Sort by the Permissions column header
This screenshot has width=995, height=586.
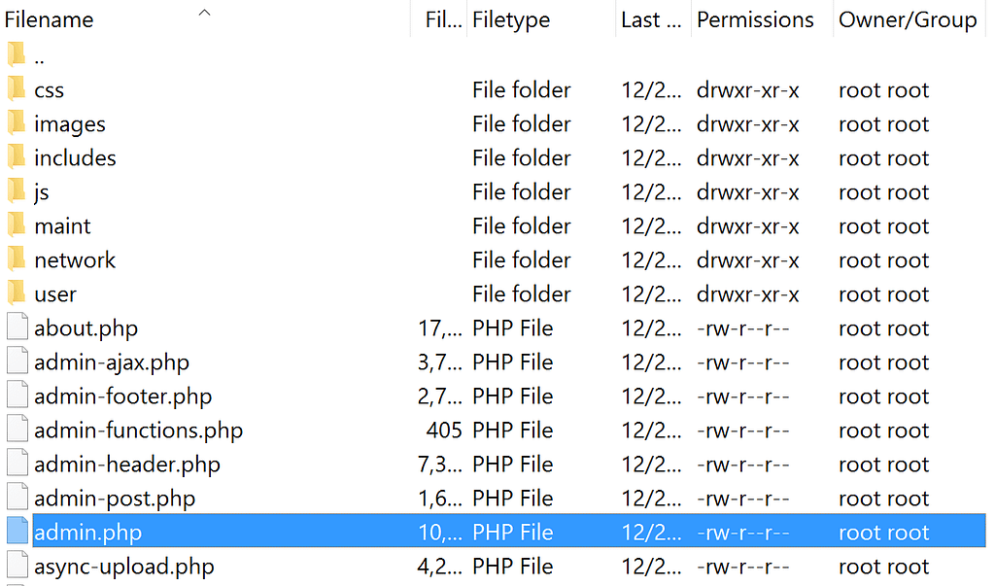tap(755, 19)
